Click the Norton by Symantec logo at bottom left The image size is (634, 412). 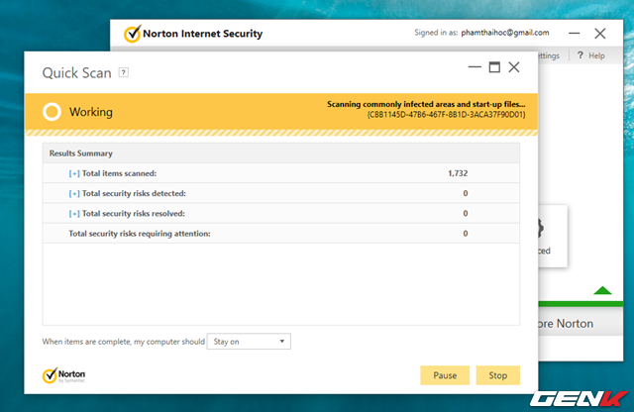click(x=63, y=375)
